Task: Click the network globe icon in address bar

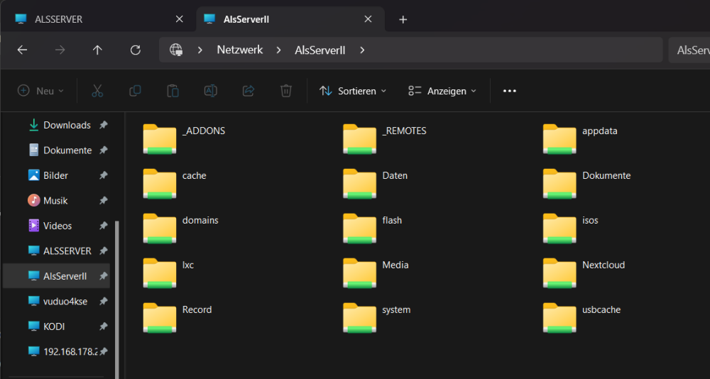Action: tap(175, 50)
